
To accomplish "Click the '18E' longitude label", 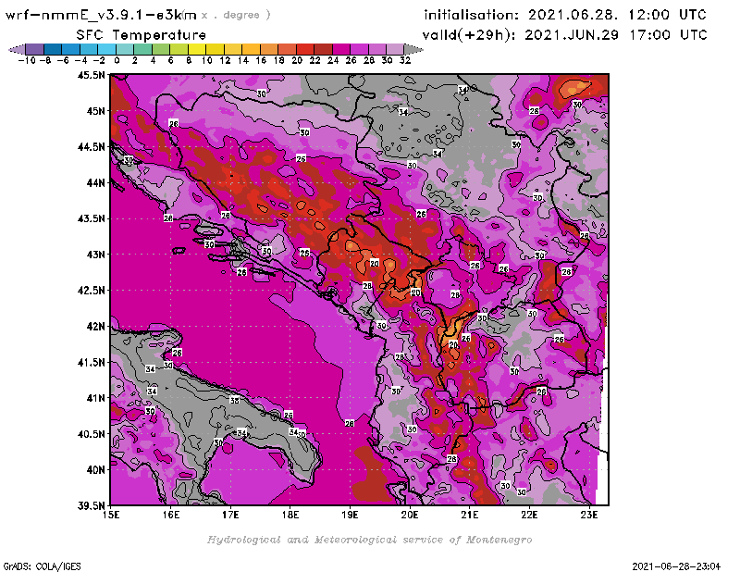I will click(290, 515).
